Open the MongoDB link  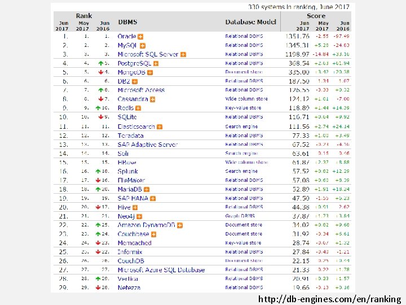pyautogui.click(x=131, y=72)
